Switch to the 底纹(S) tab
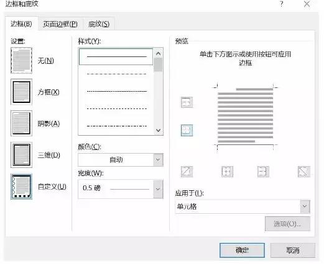The height and width of the screenshot is (264, 324). [x=99, y=24]
